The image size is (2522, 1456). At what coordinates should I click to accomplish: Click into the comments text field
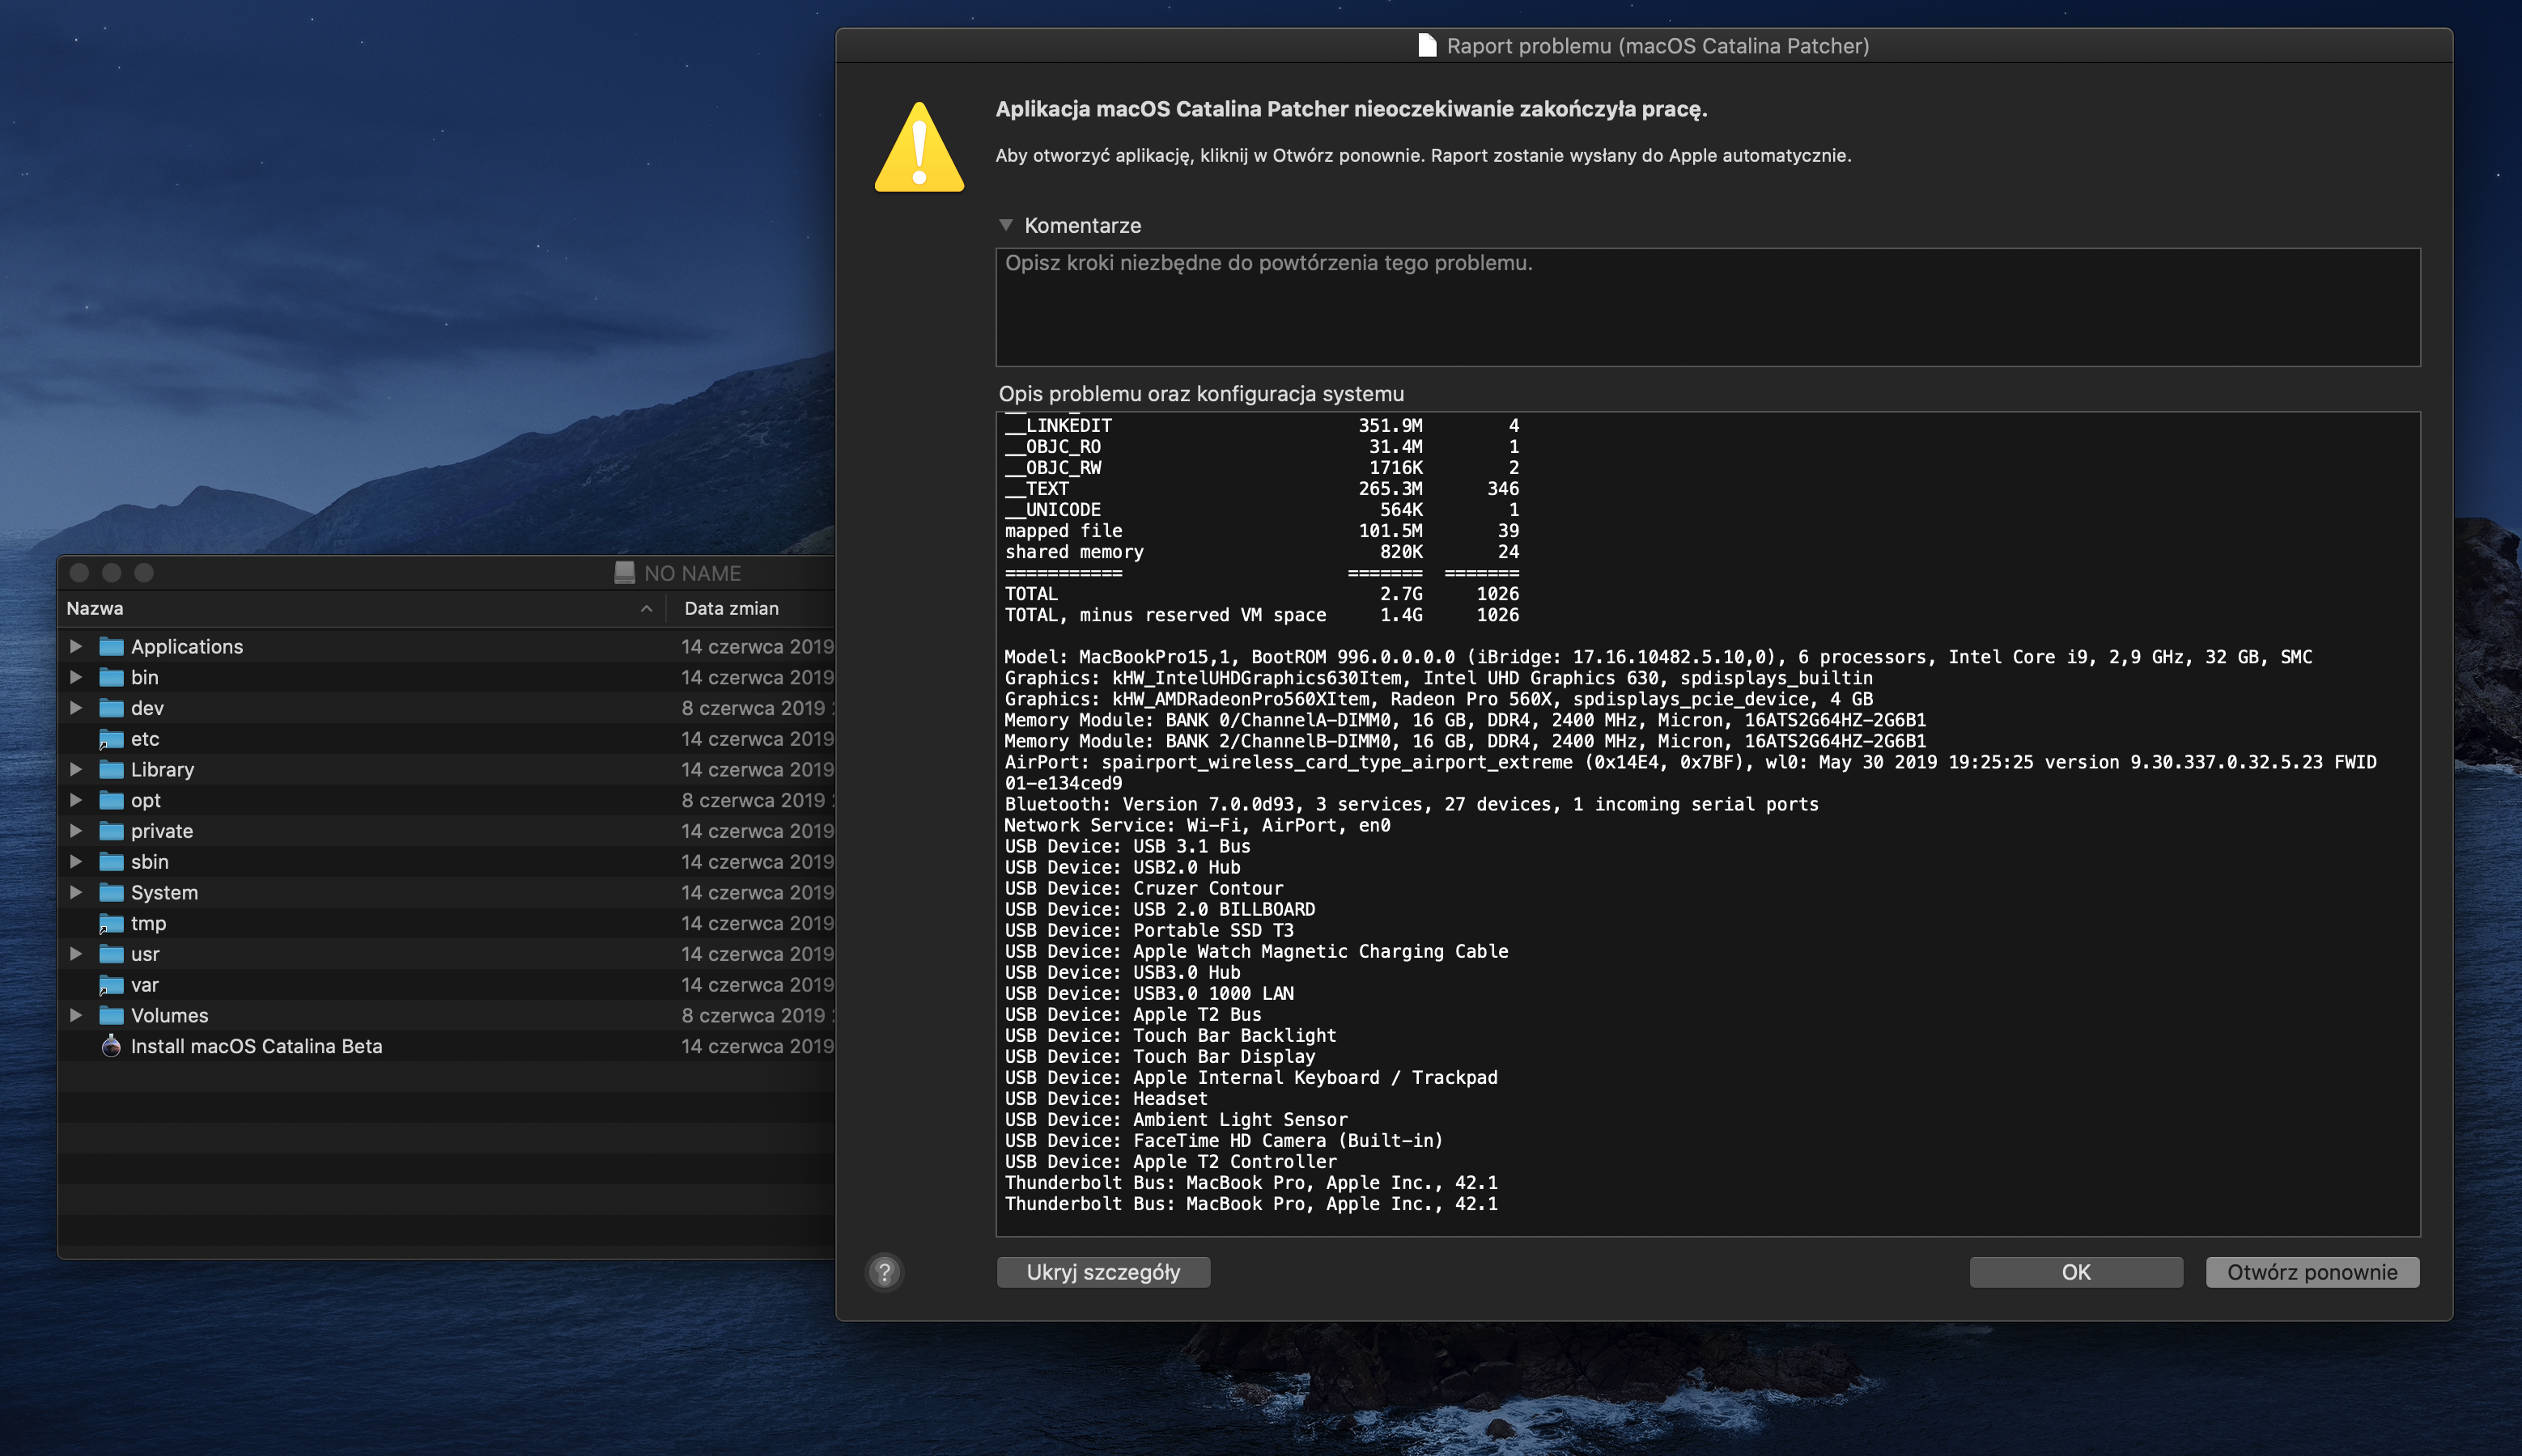pyautogui.click(x=1707, y=308)
